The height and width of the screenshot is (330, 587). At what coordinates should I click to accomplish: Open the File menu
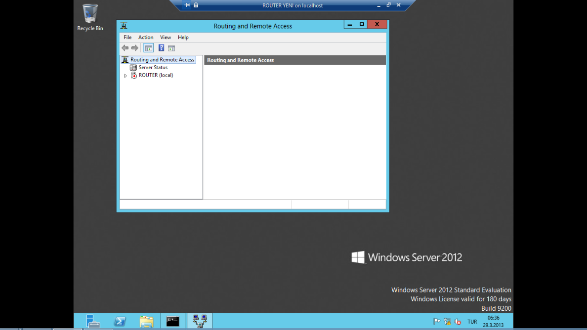pos(127,38)
